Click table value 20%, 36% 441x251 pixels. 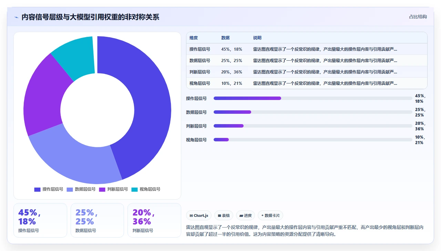232,72
